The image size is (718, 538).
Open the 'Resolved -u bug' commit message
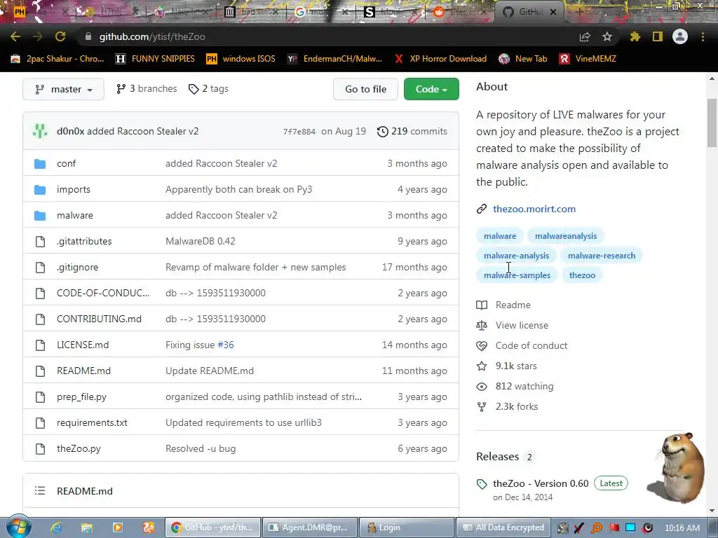coord(201,449)
